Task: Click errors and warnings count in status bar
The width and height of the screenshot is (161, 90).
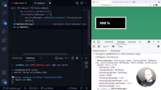Action: (33, 88)
